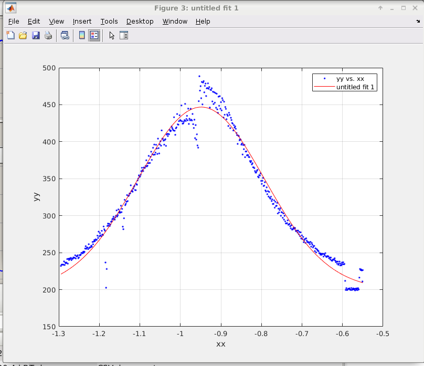Open the Property Inspector icon
The image size is (424, 366).
pyautogui.click(x=124, y=36)
